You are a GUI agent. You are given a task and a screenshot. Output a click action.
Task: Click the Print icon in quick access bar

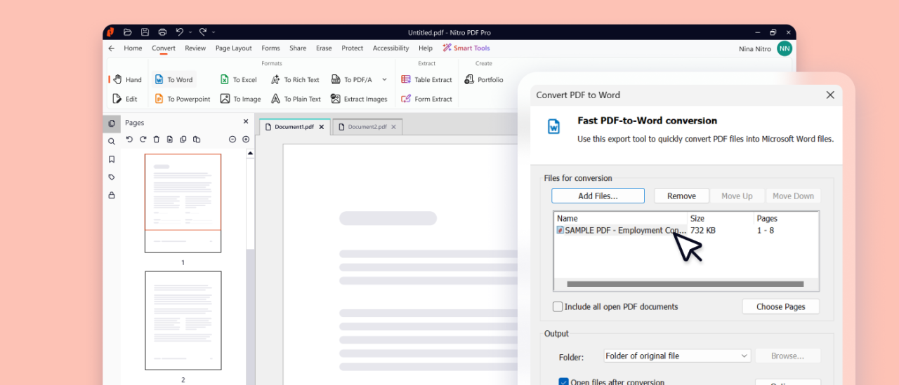click(x=162, y=32)
